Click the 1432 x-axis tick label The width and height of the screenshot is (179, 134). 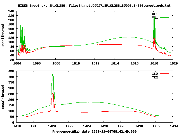[x=156, y=126]
